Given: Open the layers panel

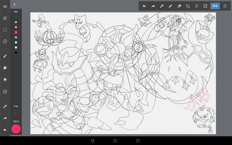Looking at the screenshot, I should pos(5,80).
